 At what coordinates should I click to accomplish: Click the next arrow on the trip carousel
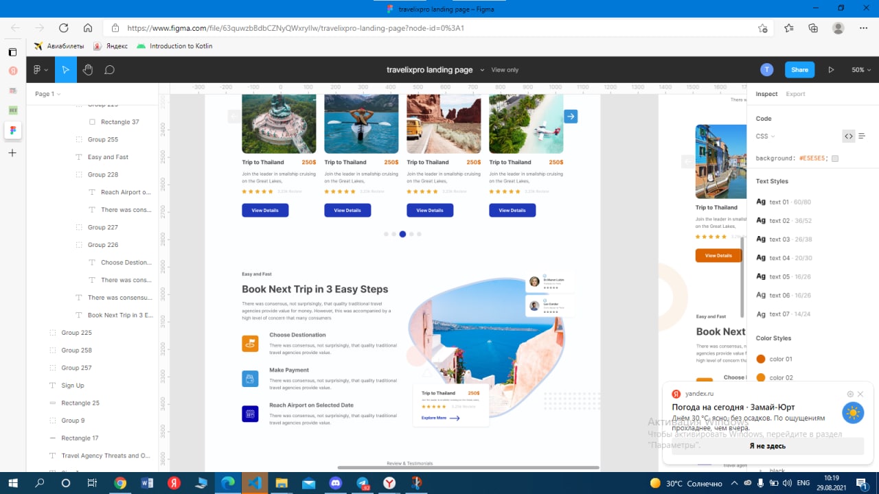[571, 117]
